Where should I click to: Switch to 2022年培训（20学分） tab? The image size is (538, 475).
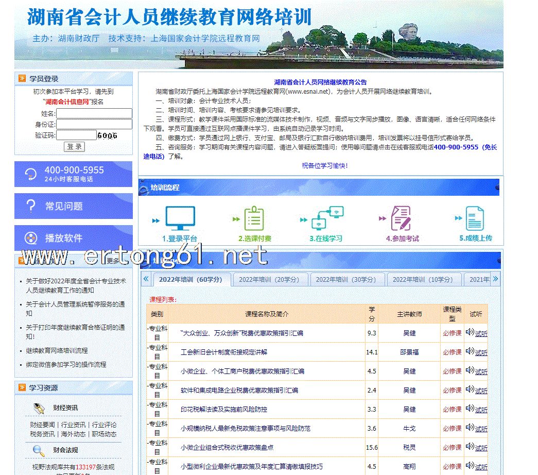[269, 279]
